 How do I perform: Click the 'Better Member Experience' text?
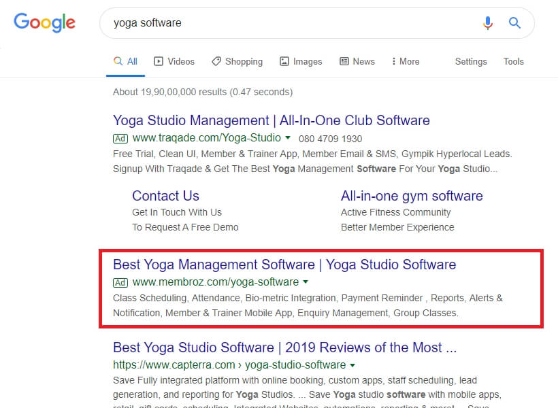(397, 227)
